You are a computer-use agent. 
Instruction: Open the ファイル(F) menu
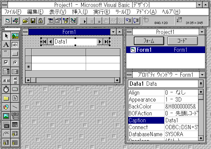(13, 12)
